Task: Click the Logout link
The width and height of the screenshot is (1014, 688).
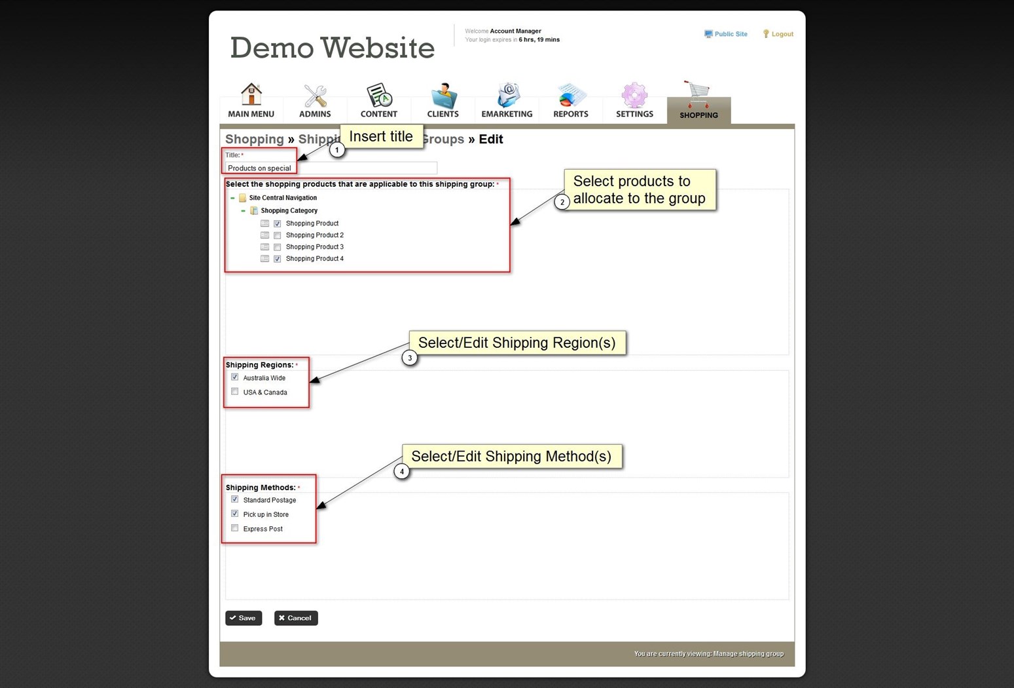Action: 782,34
